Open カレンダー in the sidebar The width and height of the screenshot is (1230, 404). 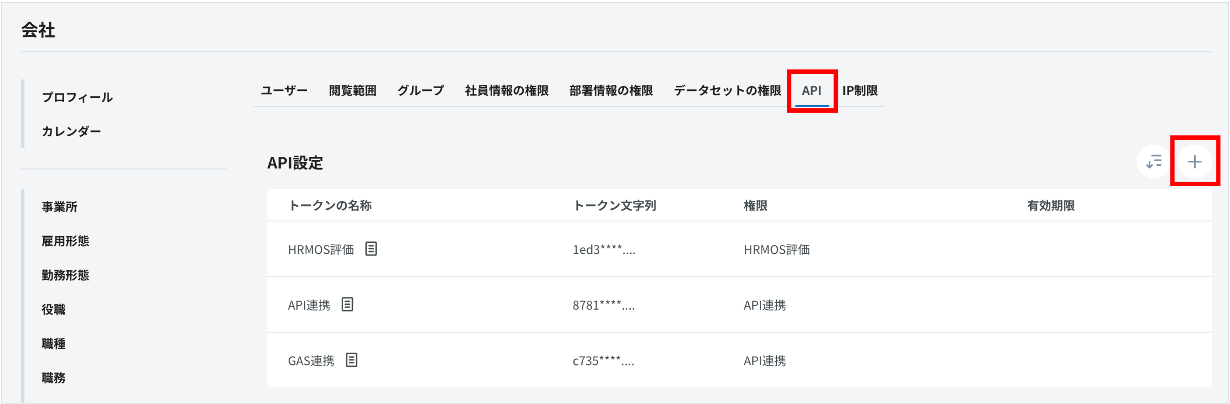[71, 131]
